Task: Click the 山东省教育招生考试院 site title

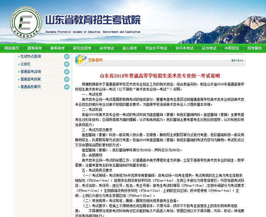Action: 93,20
